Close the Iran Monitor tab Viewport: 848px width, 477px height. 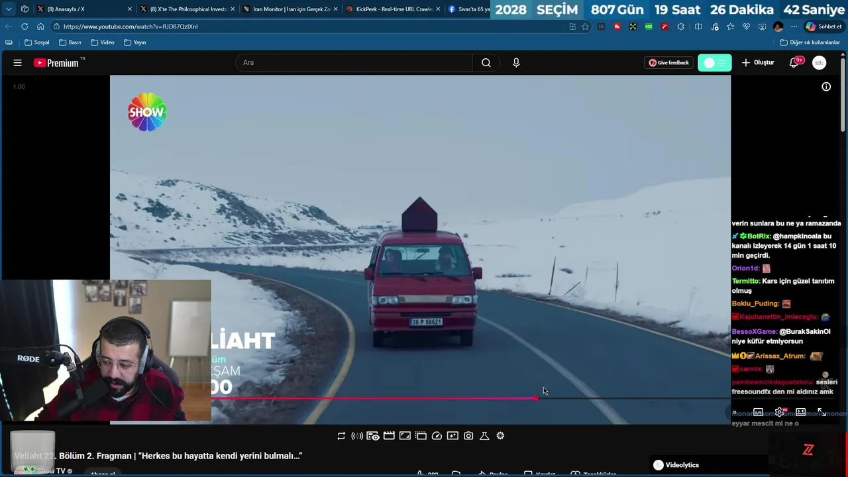335,9
